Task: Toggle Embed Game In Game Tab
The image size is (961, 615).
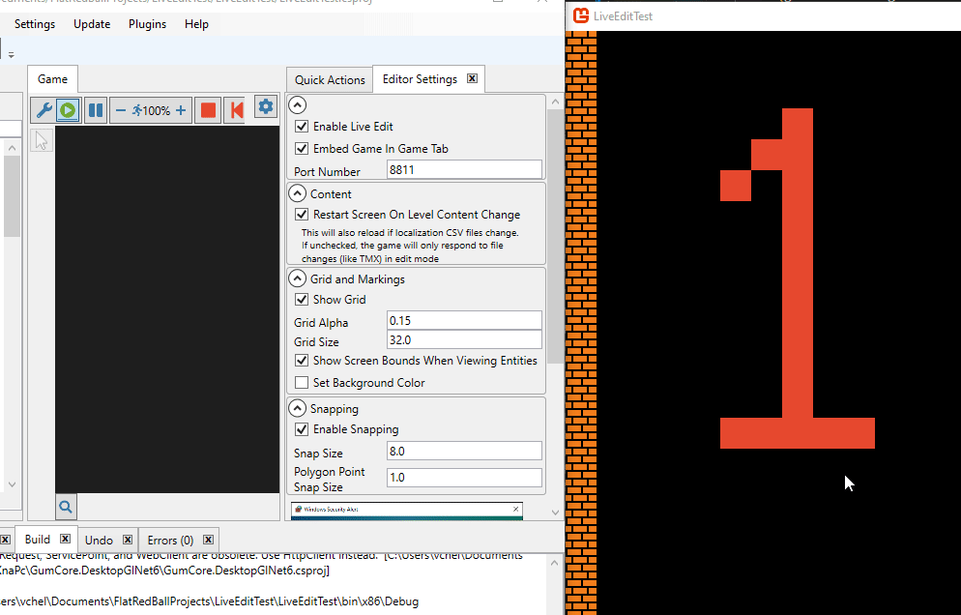Action: (302, 149)
